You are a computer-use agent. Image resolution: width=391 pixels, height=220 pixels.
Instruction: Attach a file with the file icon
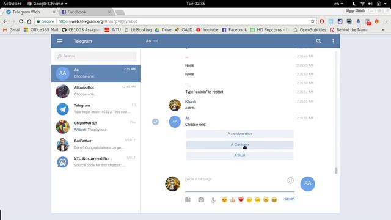[188, 200]
